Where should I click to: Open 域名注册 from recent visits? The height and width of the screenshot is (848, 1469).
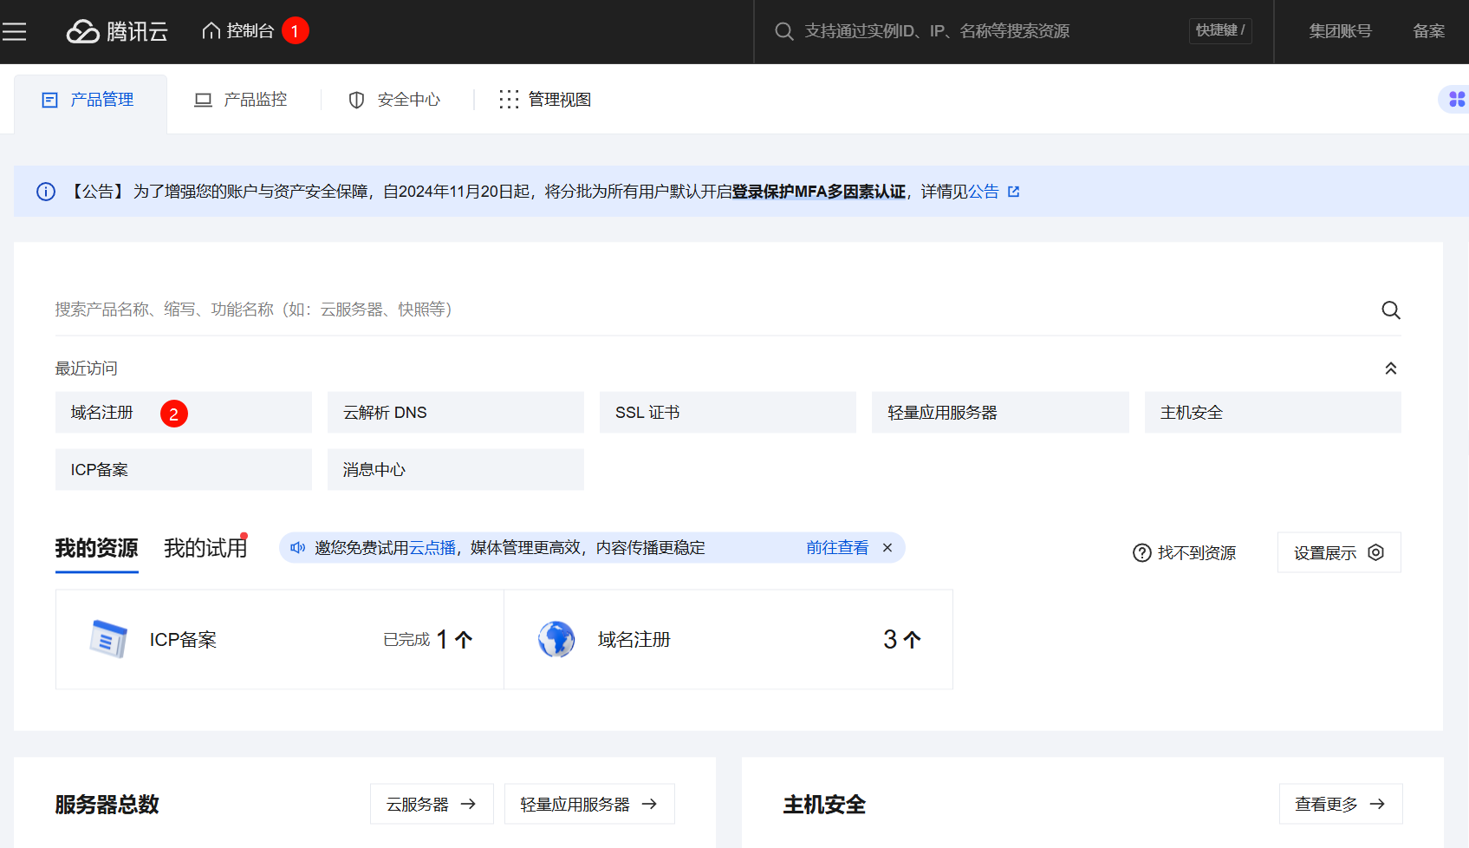184,413
